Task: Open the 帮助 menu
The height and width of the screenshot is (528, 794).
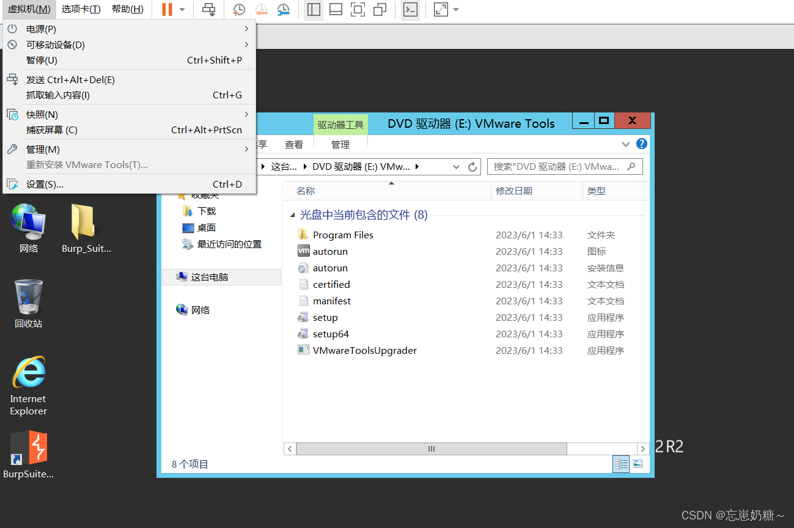Action: pos(127,9)
